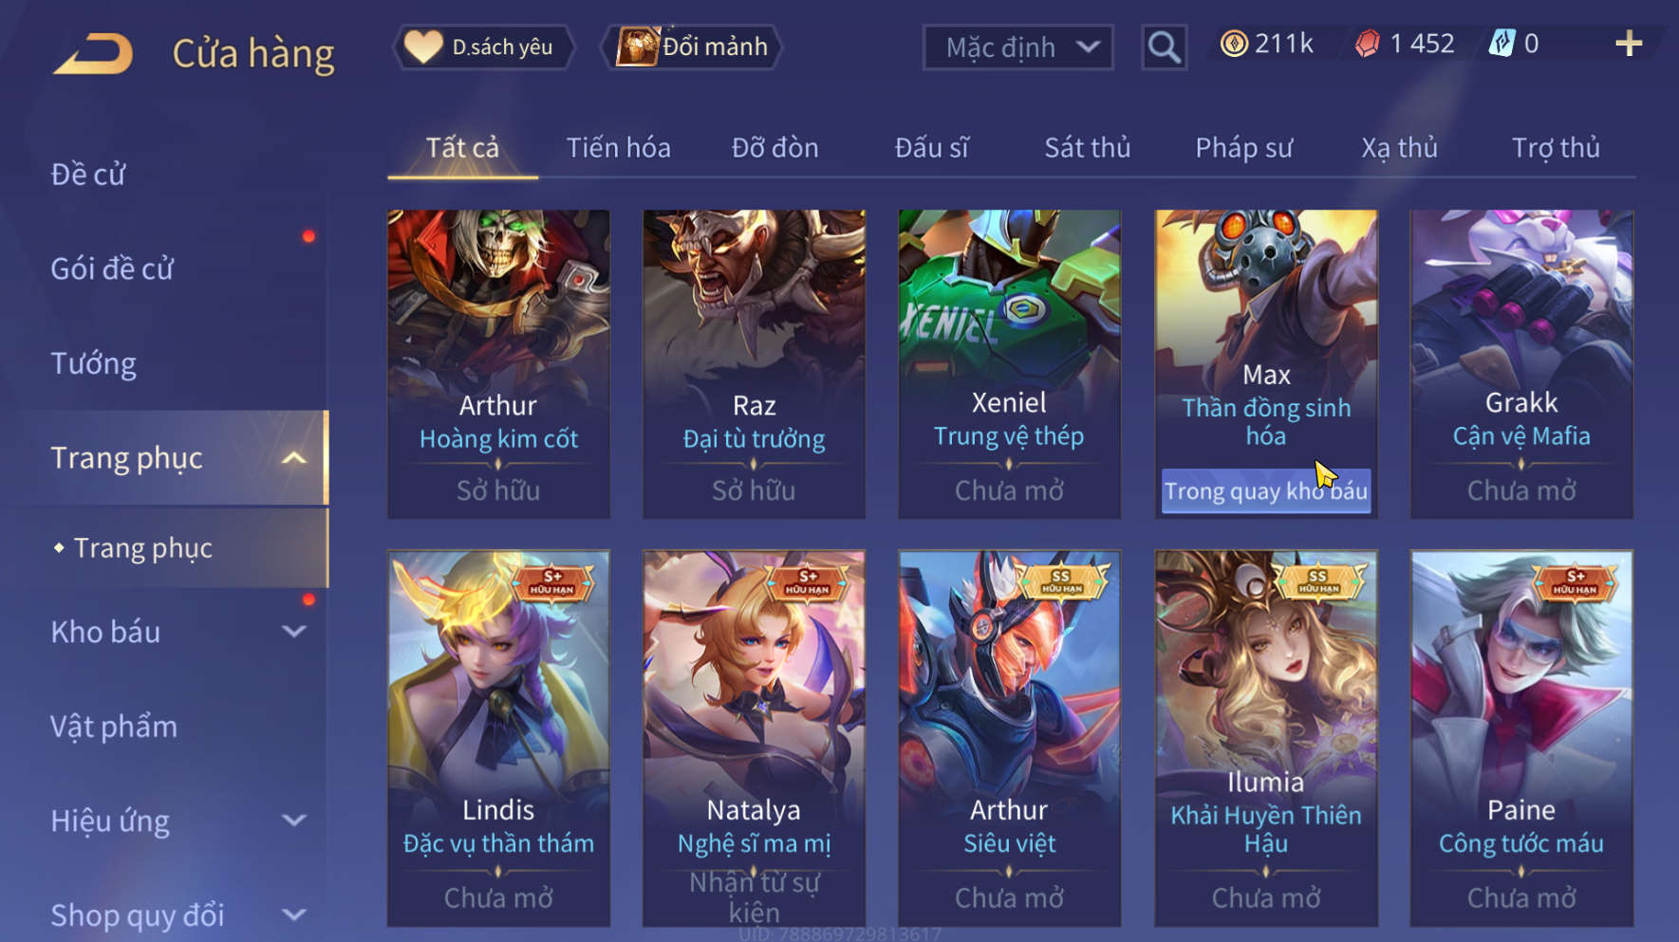
Task: Click the blue voucher currency icon
Action: click(x=1502, y=44)
